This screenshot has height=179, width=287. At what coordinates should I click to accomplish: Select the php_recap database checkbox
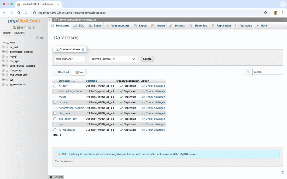click(55, 113)
